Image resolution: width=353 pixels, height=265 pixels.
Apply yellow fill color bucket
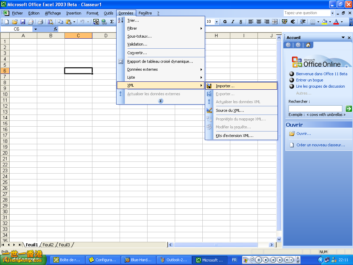pyautogui.click(x=324, y=22)
